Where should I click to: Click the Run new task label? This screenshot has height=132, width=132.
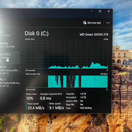pos(94,23)
